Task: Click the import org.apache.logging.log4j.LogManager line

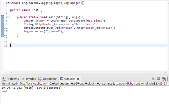Action: click(x=46, y=3)
